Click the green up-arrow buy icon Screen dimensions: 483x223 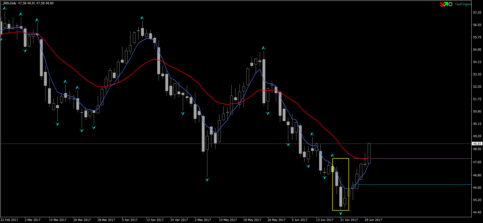point(446,4)
